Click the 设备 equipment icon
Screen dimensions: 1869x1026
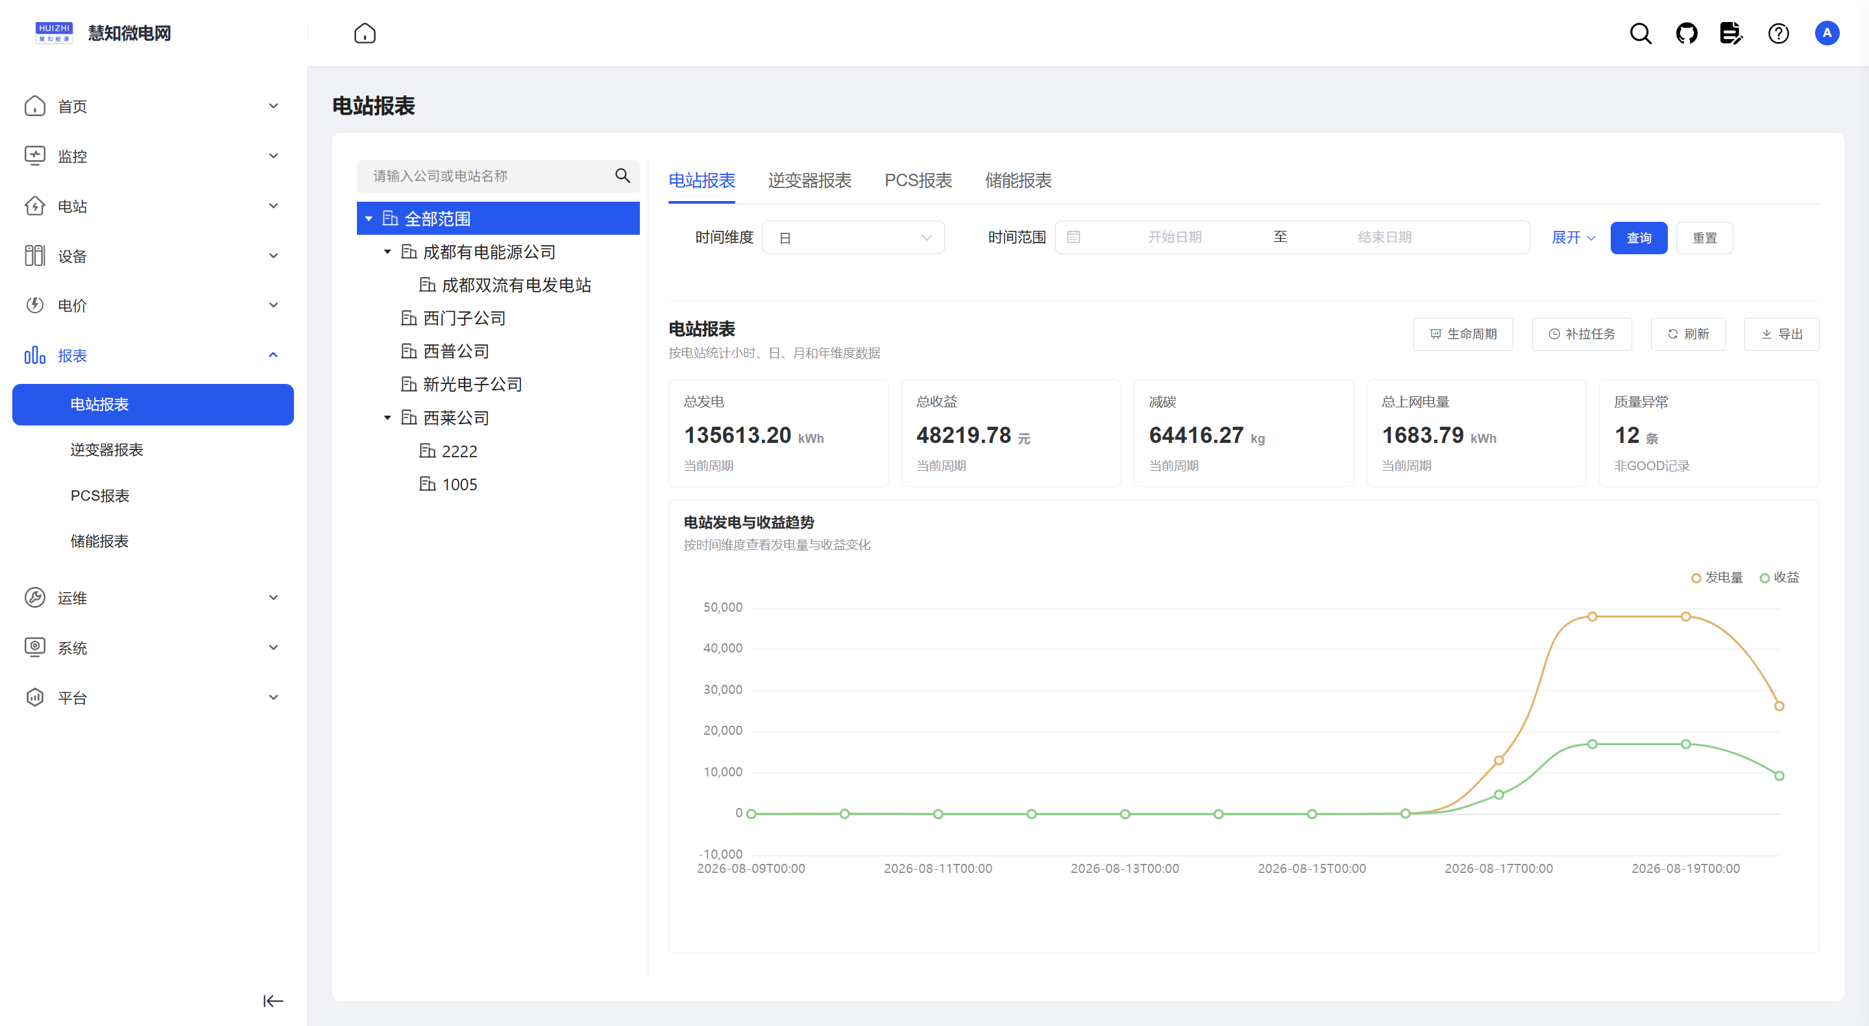tap(35, 256)
